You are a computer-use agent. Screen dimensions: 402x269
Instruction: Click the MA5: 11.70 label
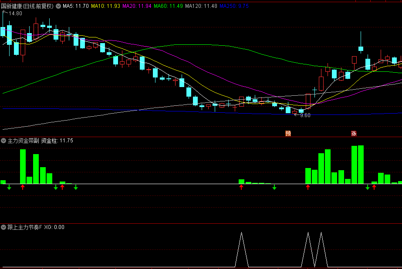[76, 6]
